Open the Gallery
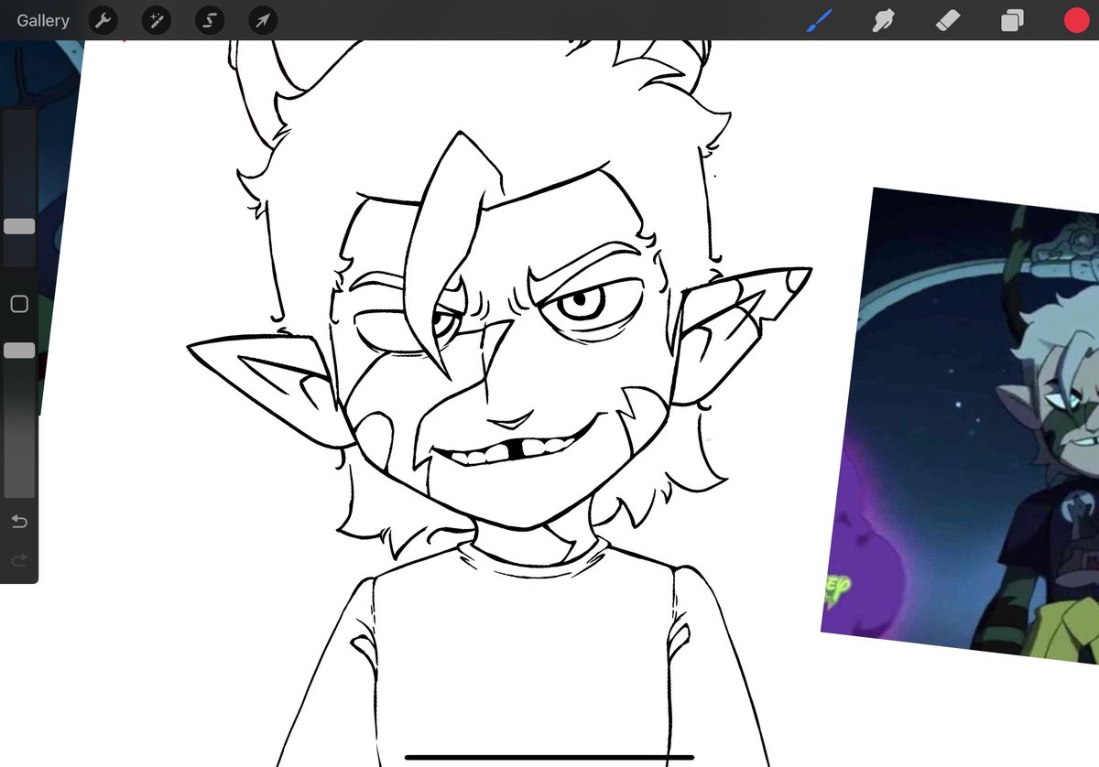This screenshot has width=1099, height=767. click(x=42, y=20)
